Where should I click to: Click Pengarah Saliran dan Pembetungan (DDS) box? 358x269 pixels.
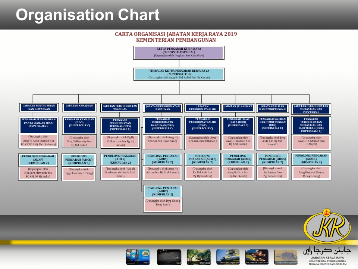(272, 126)
